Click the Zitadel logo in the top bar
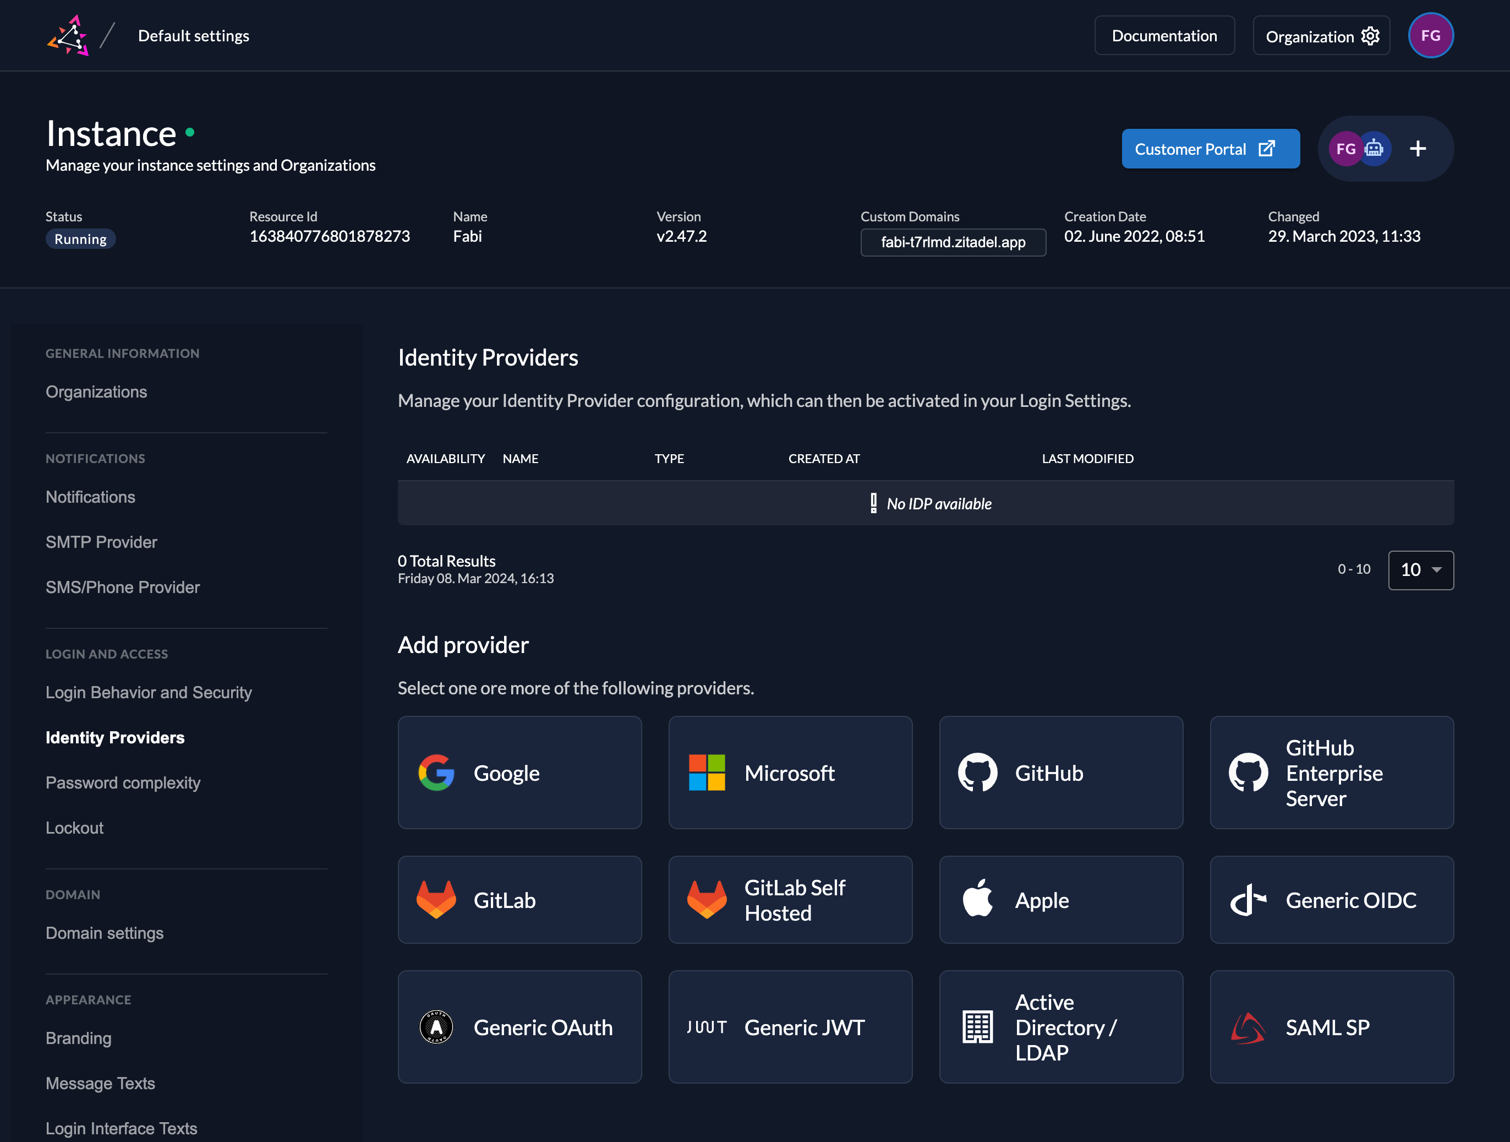This screenshot has height=1142, width=1510. tap(68, 36)
